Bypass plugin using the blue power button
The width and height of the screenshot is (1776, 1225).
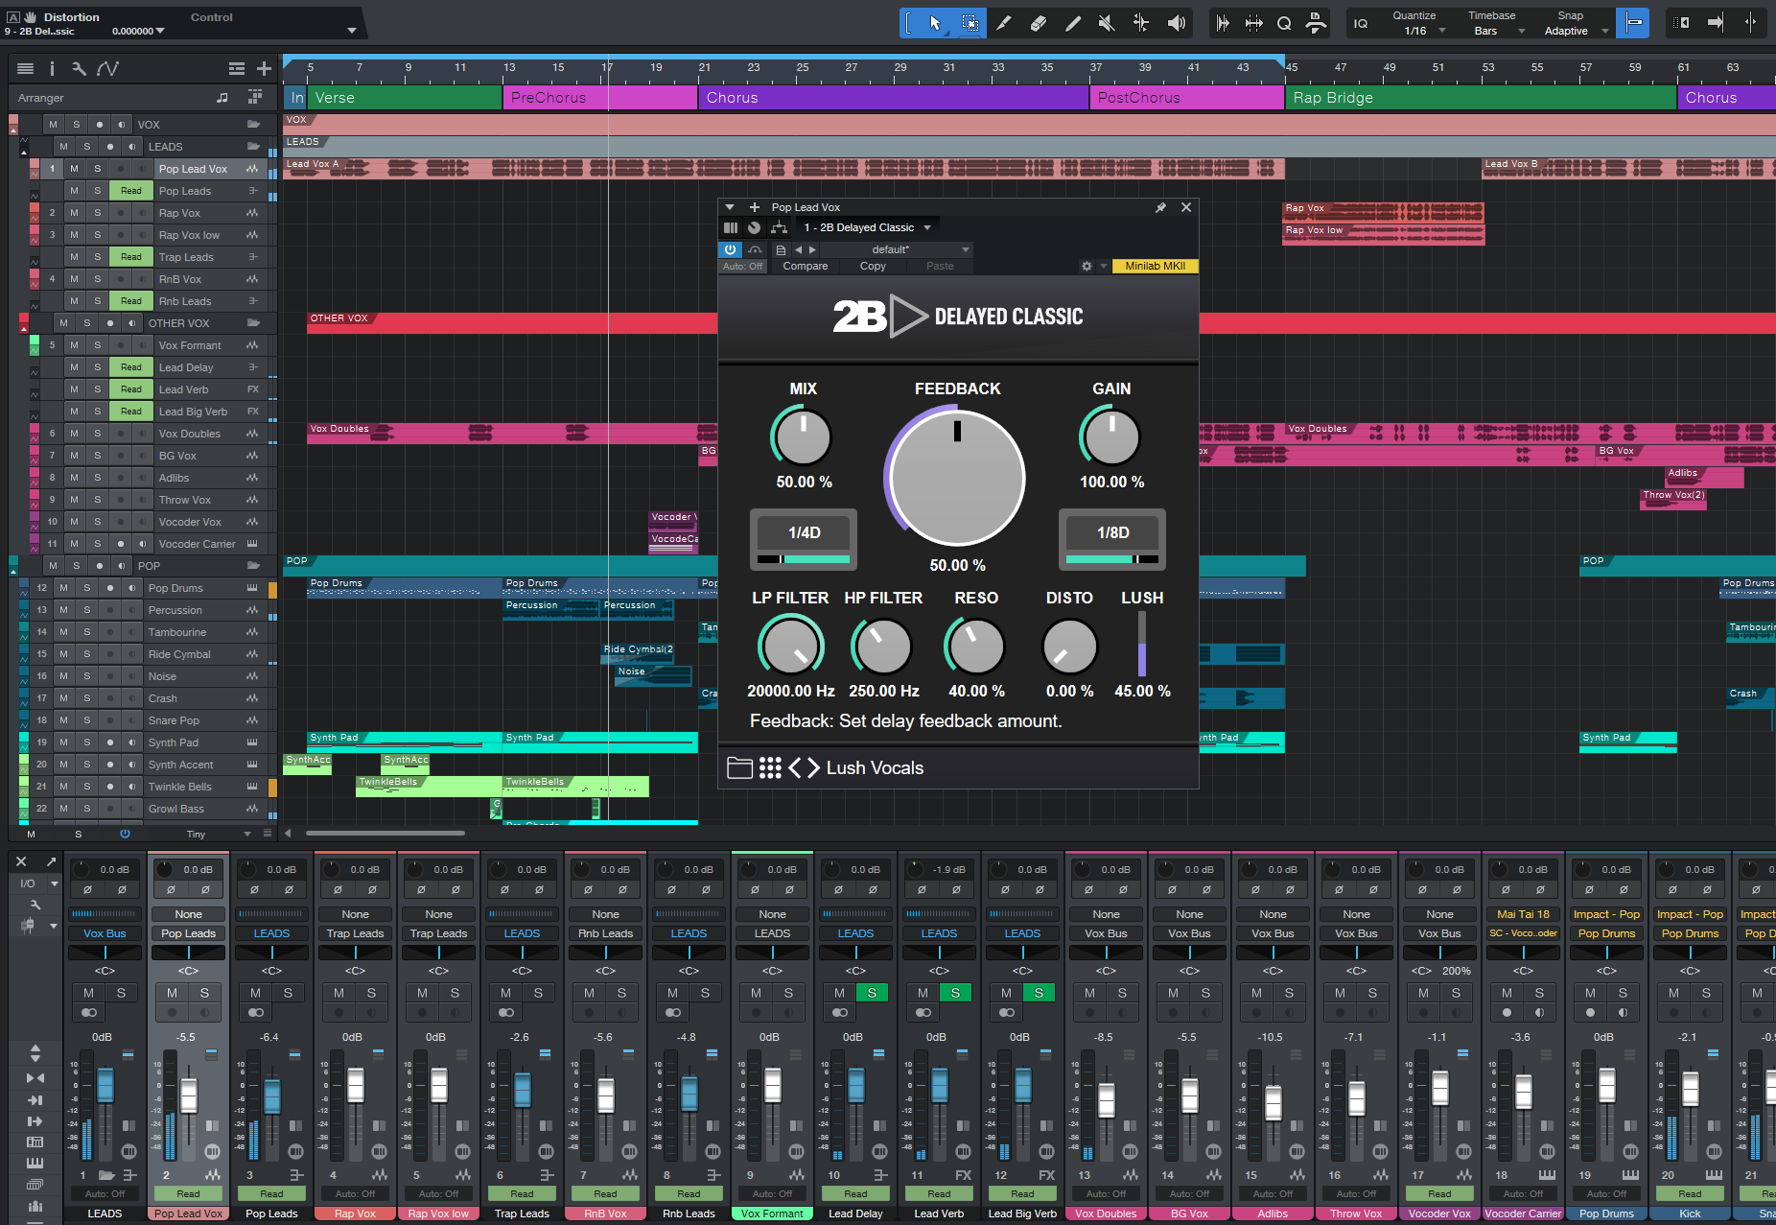[x=731, y=249]
